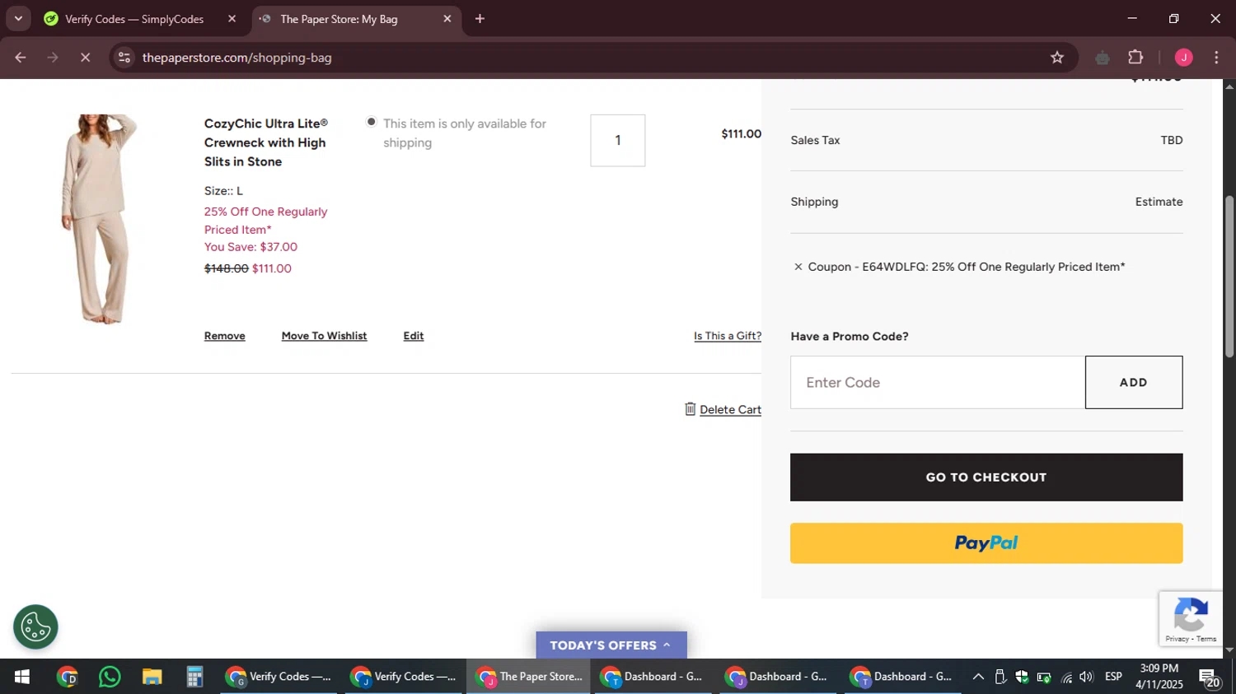Click the page vertical scrollbar thumb
This screenshot has height=694, width=1236.
1229,276
